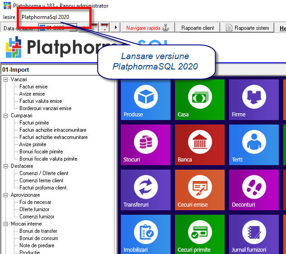The image size is (286, 254).
Task: Open the Produse tile
Action: point(146,100)
